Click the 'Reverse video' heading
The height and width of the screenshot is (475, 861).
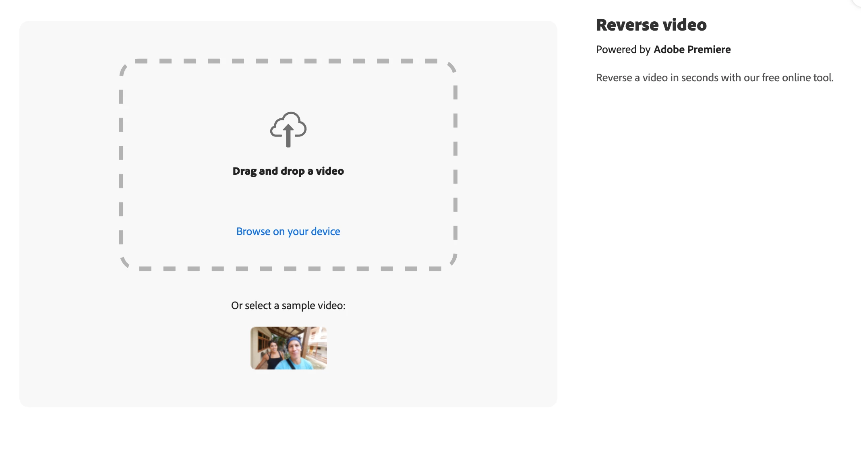pos(651,25)
